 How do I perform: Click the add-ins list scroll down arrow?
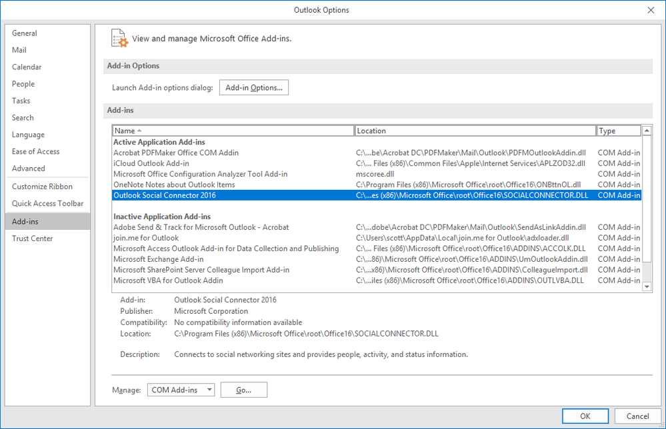point(647,287)
